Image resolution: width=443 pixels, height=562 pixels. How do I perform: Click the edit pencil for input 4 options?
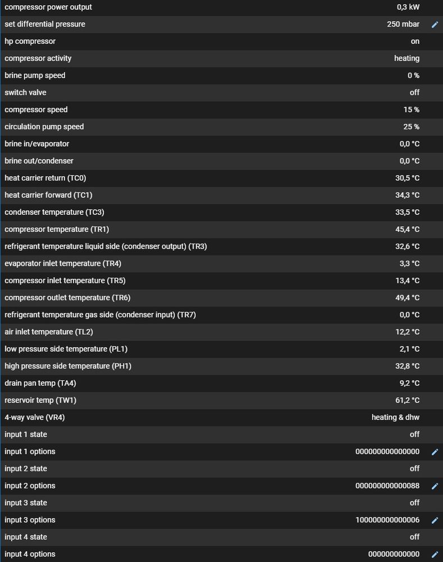pyautogui.click(x=434, y=555)
